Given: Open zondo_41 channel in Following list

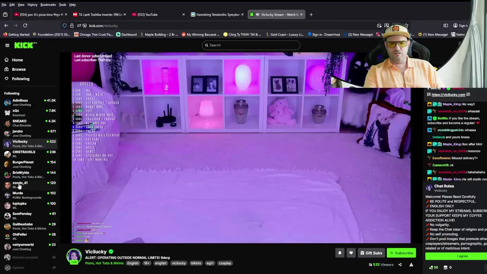Looking at the screenshot, I should (30, 185).
